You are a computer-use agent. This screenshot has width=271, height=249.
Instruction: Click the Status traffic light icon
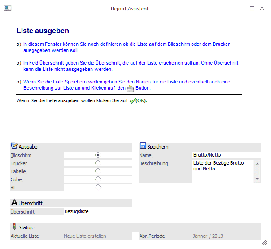pyautogui.click(x=14, y=227)
